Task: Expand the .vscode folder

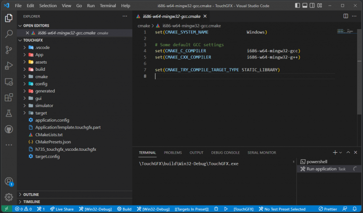Action: pos(75,47)
